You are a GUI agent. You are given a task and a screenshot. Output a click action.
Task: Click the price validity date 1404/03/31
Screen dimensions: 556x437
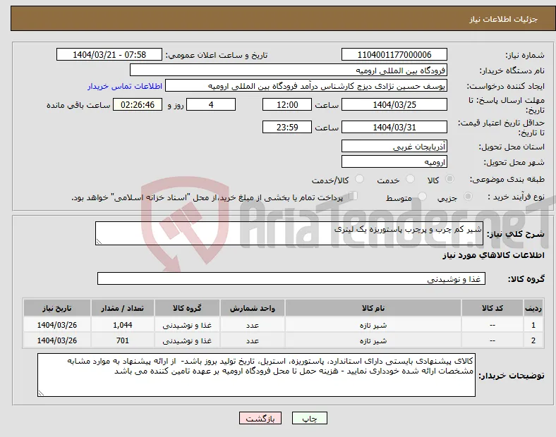tap(394, 127)
